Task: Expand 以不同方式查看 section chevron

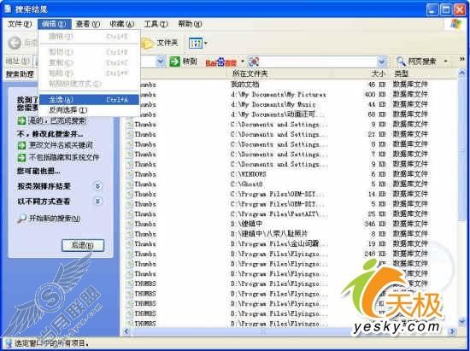Action: coord(97,201)
